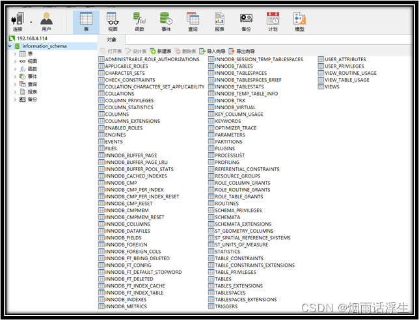This screenshot has width=419, height=320.
Task: Open the 查询 query toolbar button
Action: coord(193,22)
